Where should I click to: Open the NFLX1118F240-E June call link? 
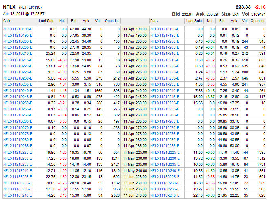[x=18, y=195]
